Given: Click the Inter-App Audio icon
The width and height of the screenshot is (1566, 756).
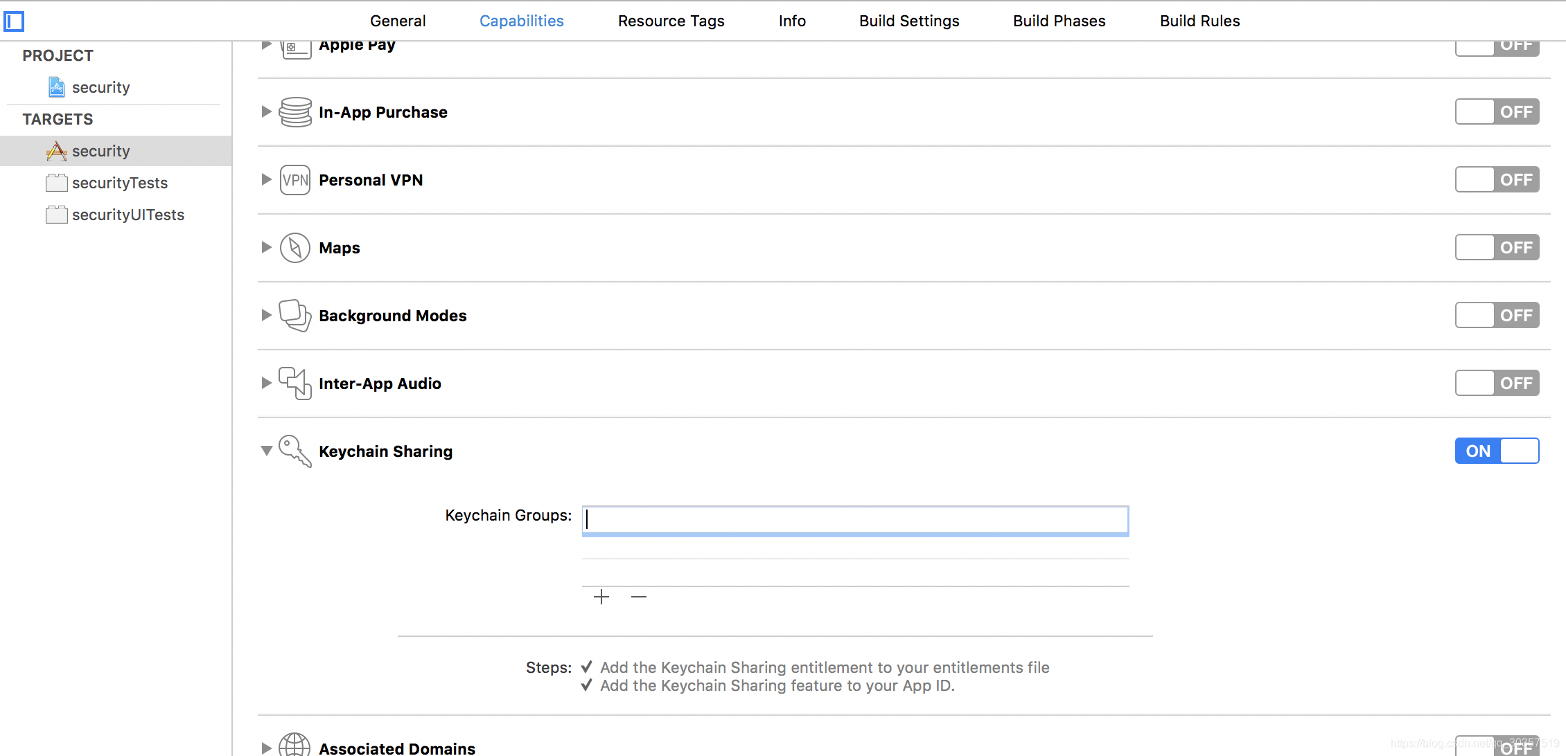Looking at the screenshot, I should click(x=294, y=383).
